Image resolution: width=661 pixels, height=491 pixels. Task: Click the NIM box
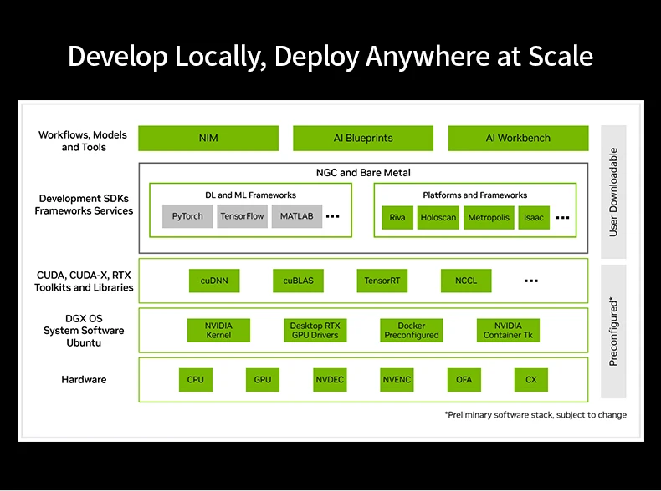pos(208,138)
